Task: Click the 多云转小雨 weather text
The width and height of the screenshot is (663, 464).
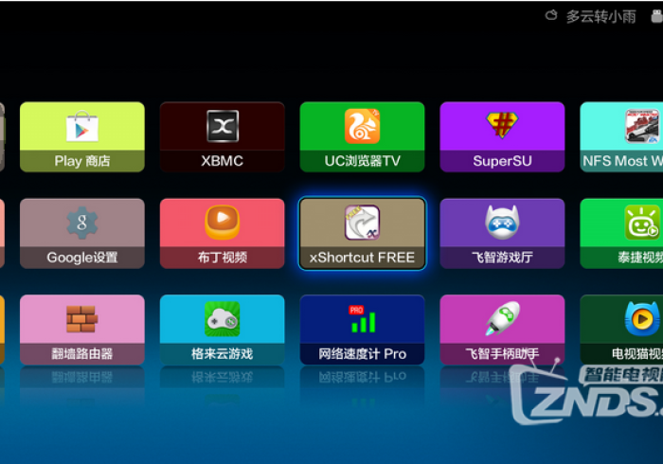Action: point(601,16)
